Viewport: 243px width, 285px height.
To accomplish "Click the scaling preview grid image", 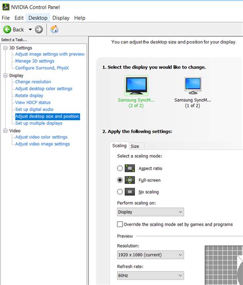I will tap(224, 265).
